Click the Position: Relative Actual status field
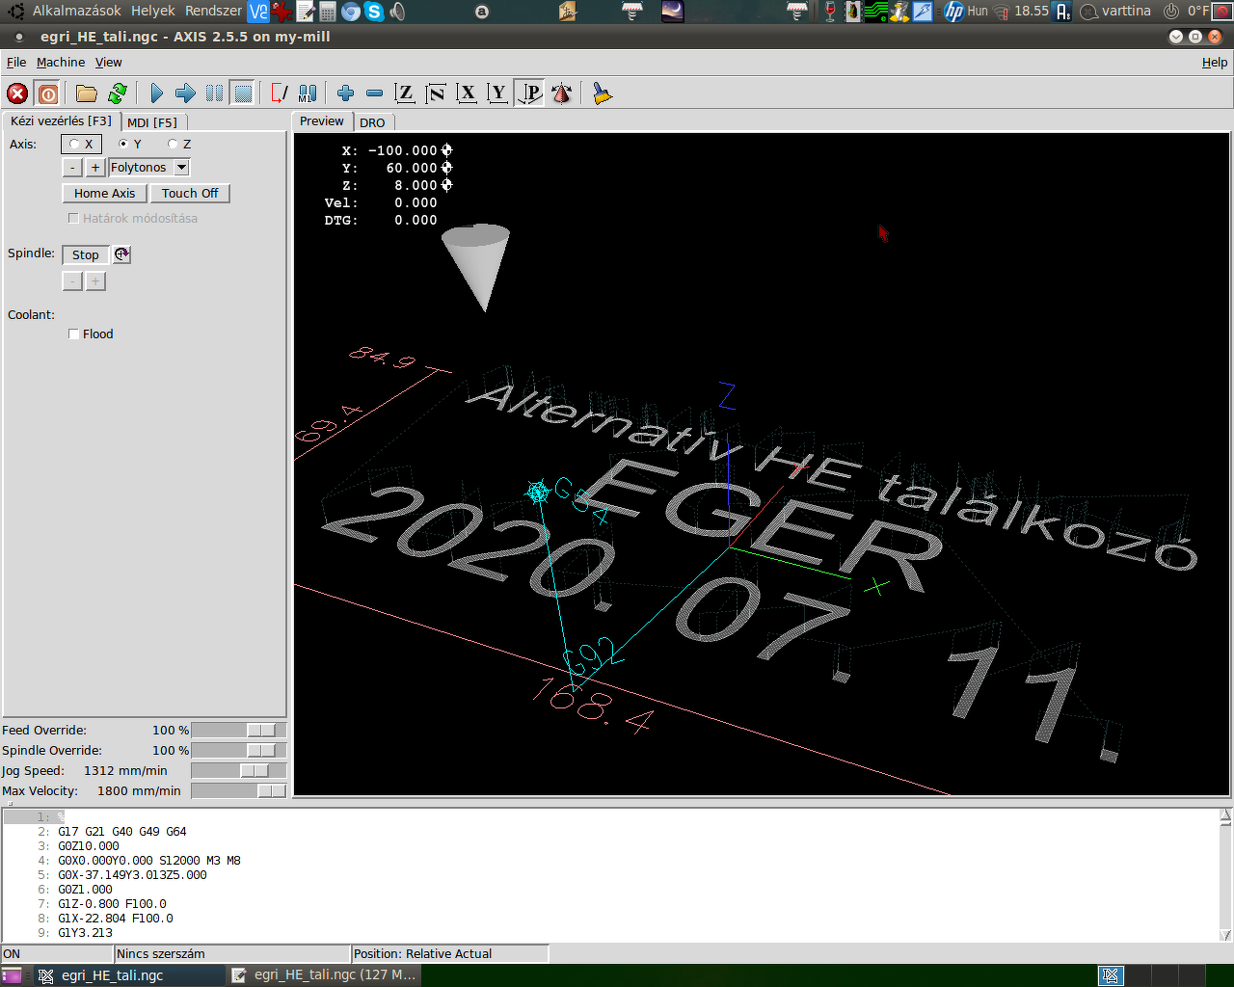The image size is (1234, 987). point(450,954)
